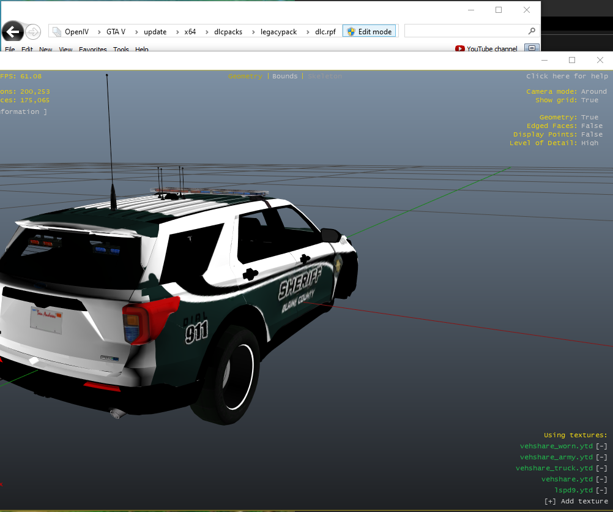Viewport: 613px width, 512px height.
Task: Switch to the Bounds tab
Action: (x=284, y=76)
